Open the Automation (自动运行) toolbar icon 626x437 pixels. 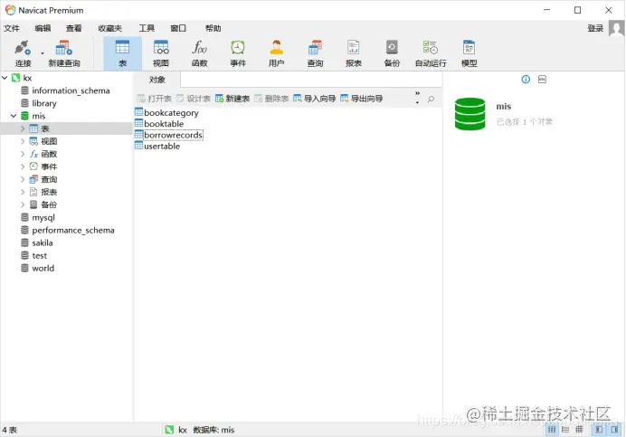[431, 53]
